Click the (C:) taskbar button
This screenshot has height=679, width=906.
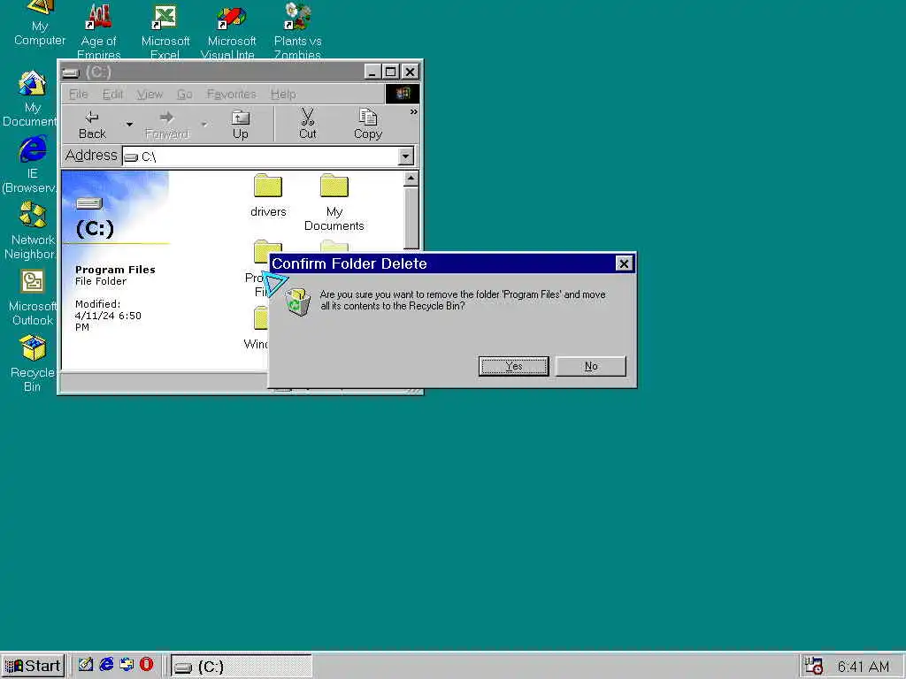click(242, 667)
